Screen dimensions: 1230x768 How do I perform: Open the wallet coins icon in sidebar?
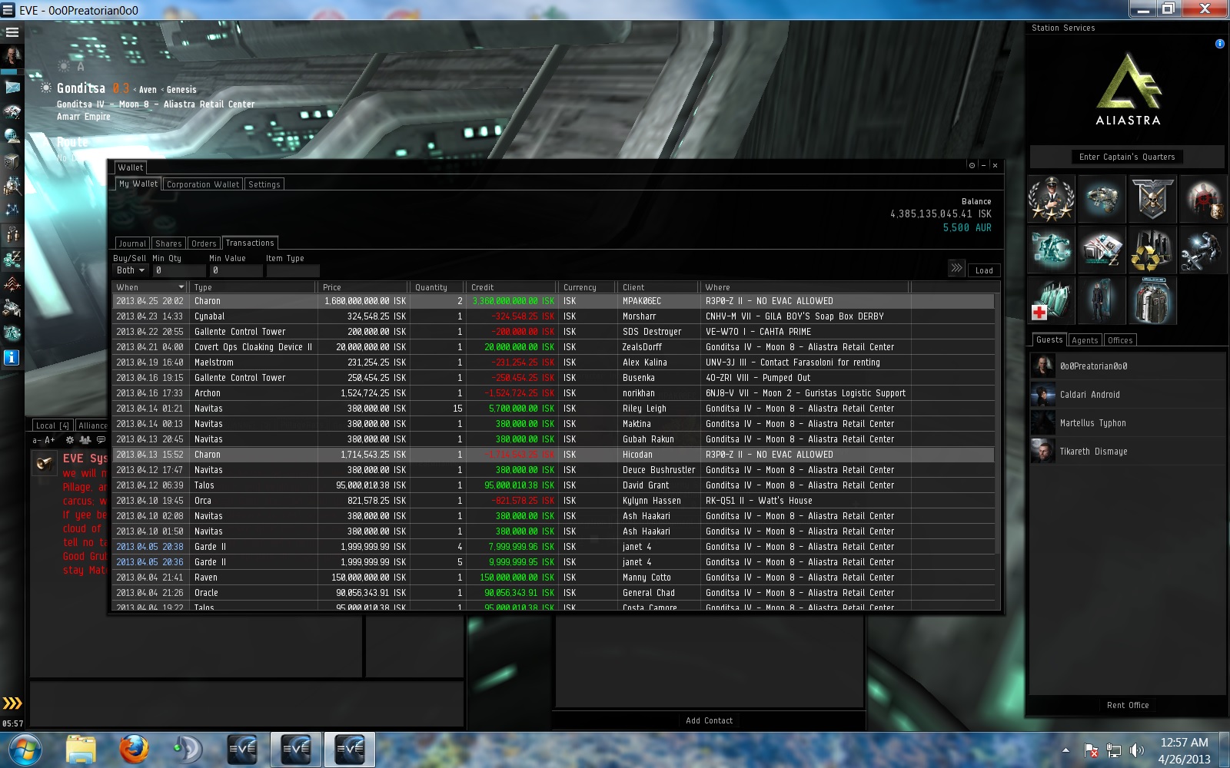[x=12, y=260]
